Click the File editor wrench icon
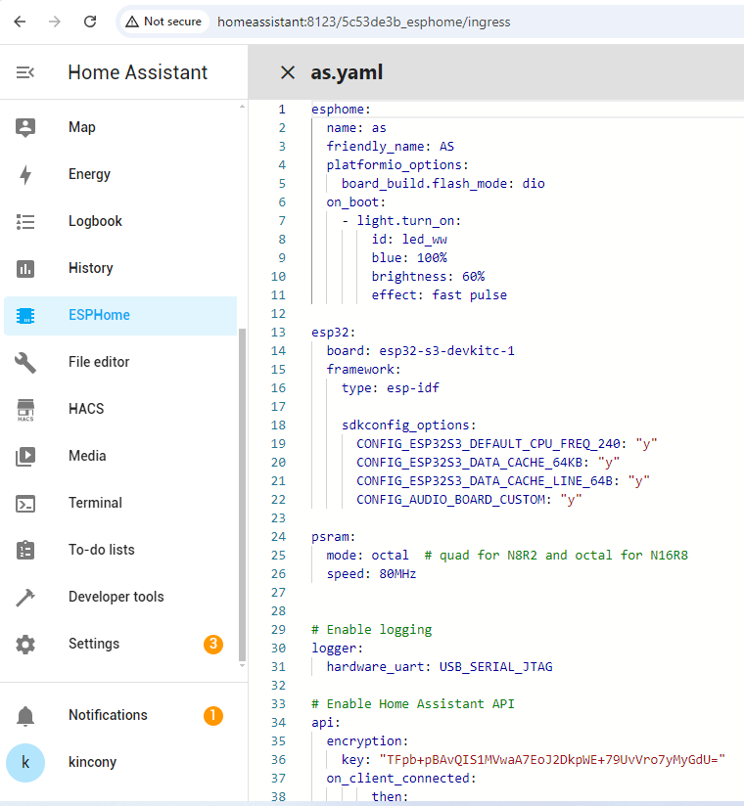This screenshot has width=744, height=806. (25, 362)
